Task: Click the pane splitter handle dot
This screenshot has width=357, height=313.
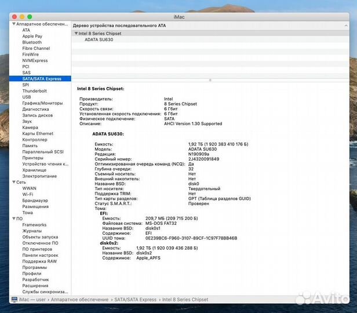Action: point(210,80)
